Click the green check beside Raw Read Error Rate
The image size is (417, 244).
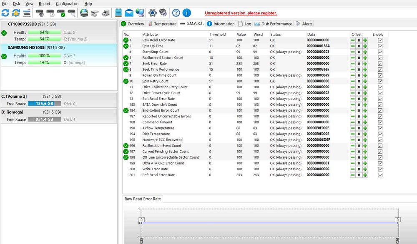tap(126, 40)
